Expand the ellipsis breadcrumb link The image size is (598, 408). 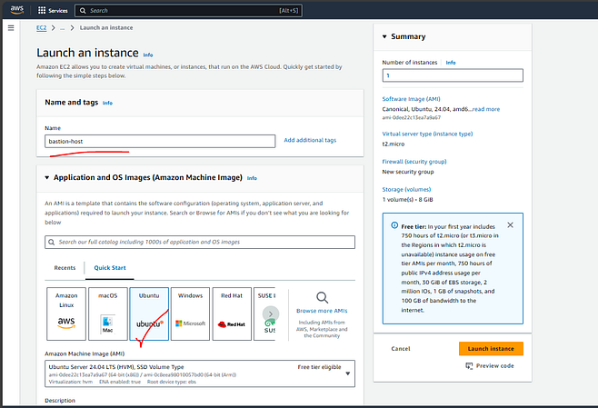(62, 28)
